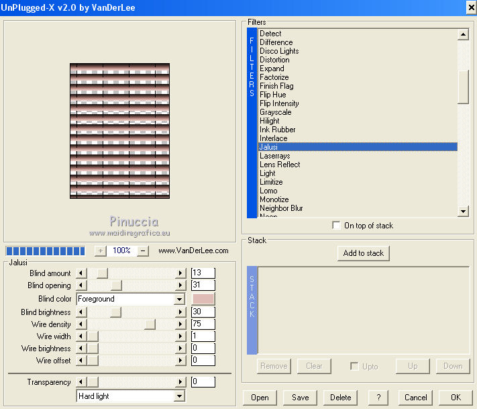Click the question mark help button
This screenshot has height=409, width=477.
click(x=379, y=398)
